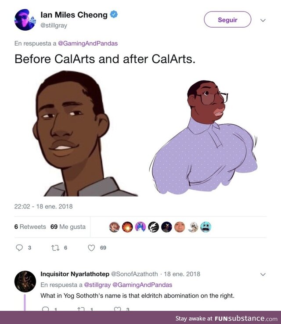Expand the tweet options chevron beside Seguir
The height and width of the screenshot is (324, 281).
[x=263, y=20]
